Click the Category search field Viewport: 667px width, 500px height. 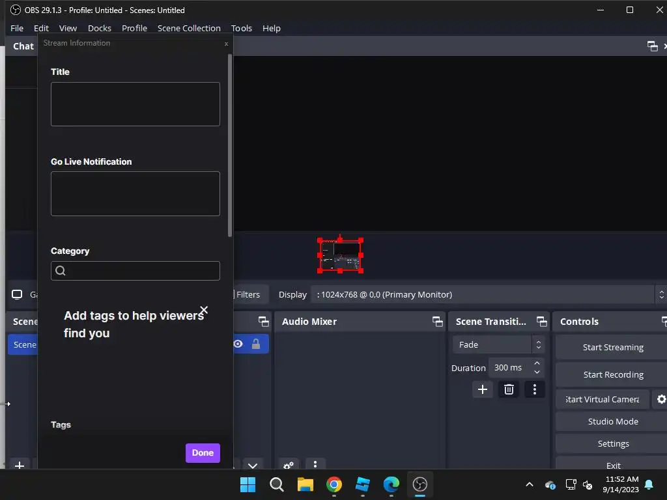135,271
